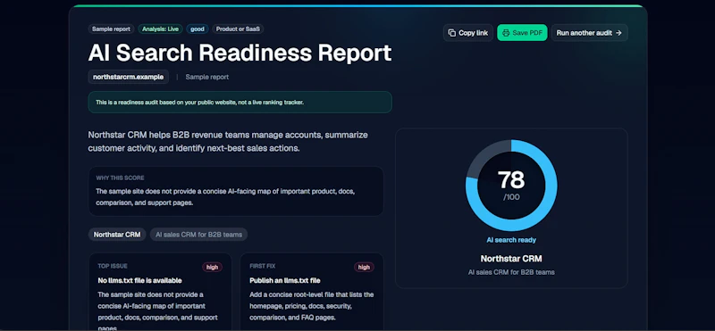Copy the report link
Viewport: 715px width, 331px height.
pos(467,33)
